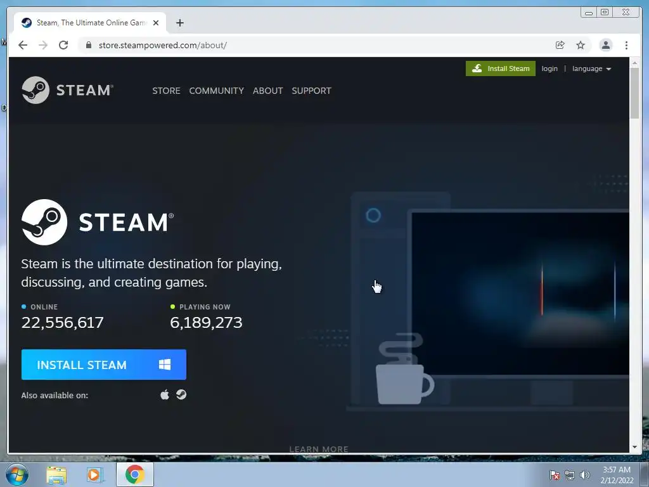Open the Chrome three-dot menu
This screenshot has height=487, width=649.
point(626,45)
